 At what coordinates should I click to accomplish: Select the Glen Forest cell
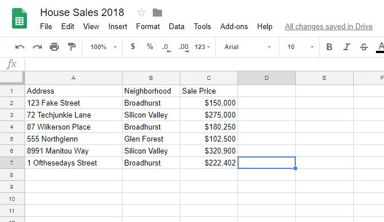[151, 139]
